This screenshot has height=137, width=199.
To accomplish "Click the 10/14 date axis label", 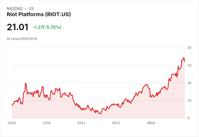I will click(x=12, y=123).
